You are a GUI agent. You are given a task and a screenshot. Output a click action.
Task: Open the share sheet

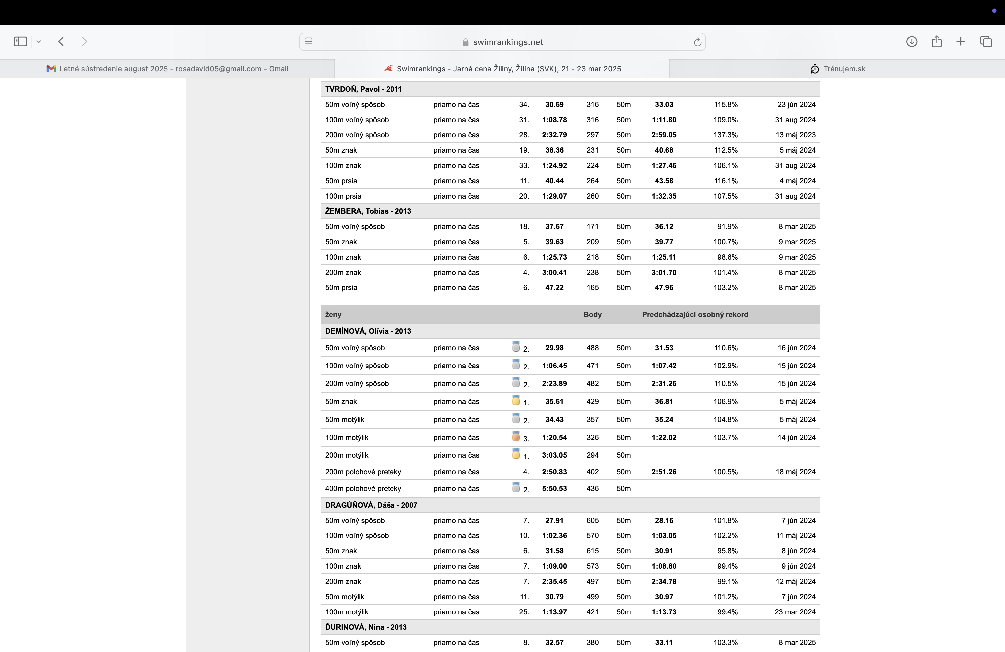coord(936,41)
